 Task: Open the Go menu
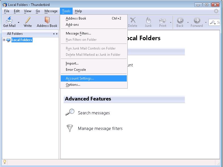38,11
